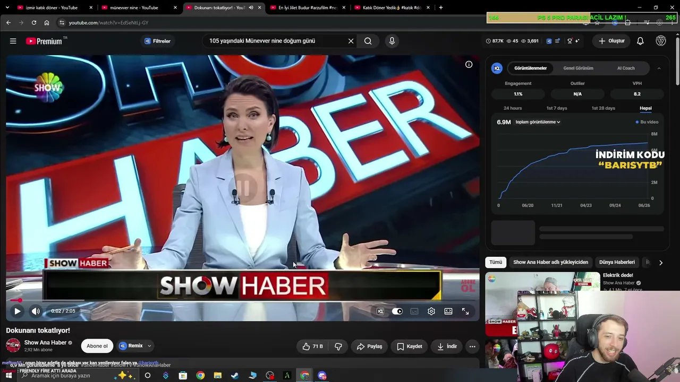Image resolution: width=680 pixels, height=382 pixels.
Task: Mute the tab playing audio
Action: (x=251, y=7)
